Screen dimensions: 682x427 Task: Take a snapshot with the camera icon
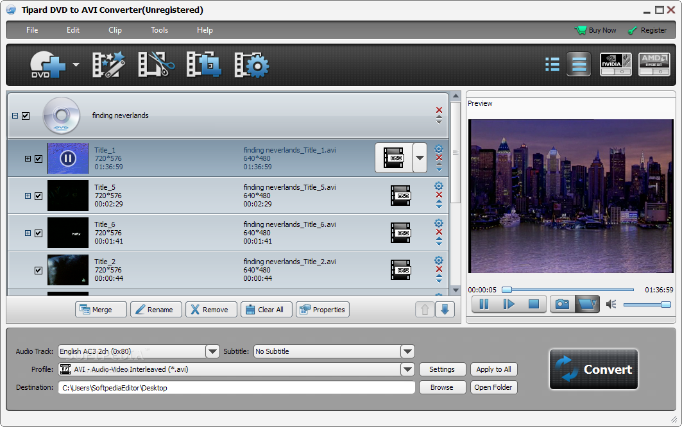563,304
